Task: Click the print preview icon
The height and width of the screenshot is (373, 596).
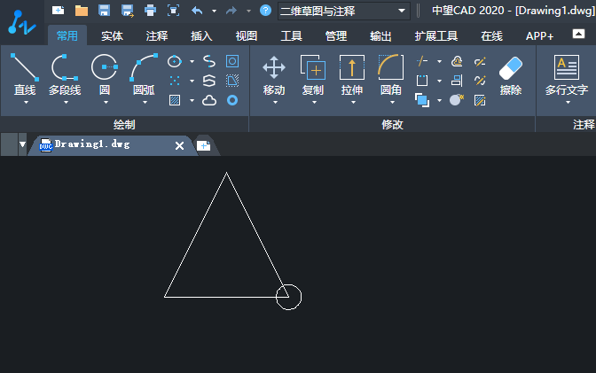Action: coord(173,11)
